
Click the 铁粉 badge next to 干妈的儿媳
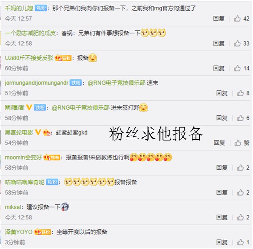41,8
